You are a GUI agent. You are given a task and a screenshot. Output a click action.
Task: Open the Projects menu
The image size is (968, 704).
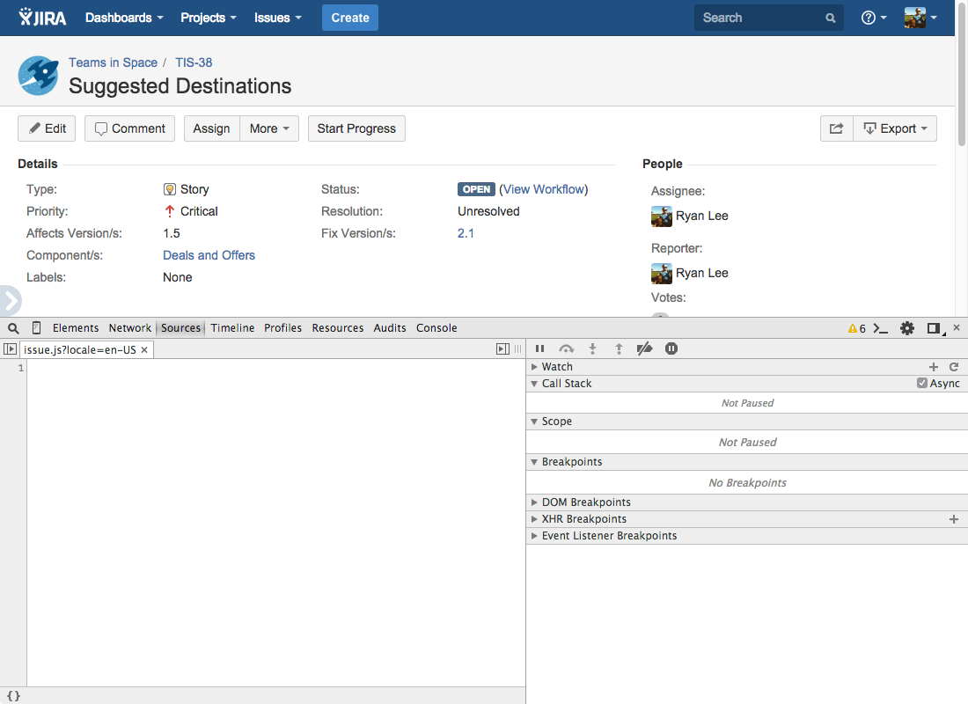(x=208, y=18)
